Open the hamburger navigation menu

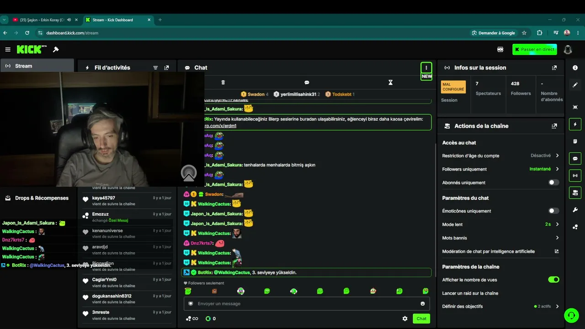coord(8,49)
